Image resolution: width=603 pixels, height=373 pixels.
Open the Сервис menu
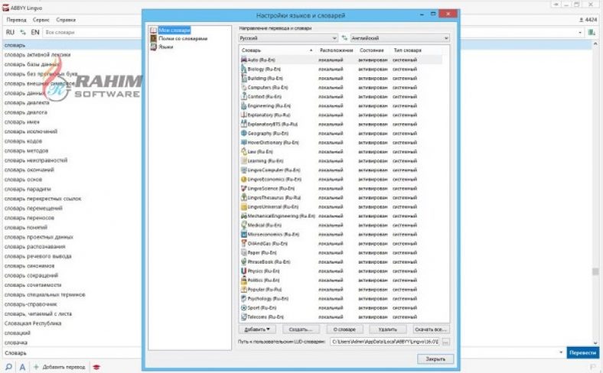(x=41, y=20)
